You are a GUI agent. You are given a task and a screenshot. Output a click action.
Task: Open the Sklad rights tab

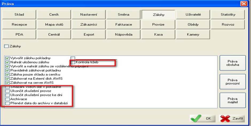[19, 15]
